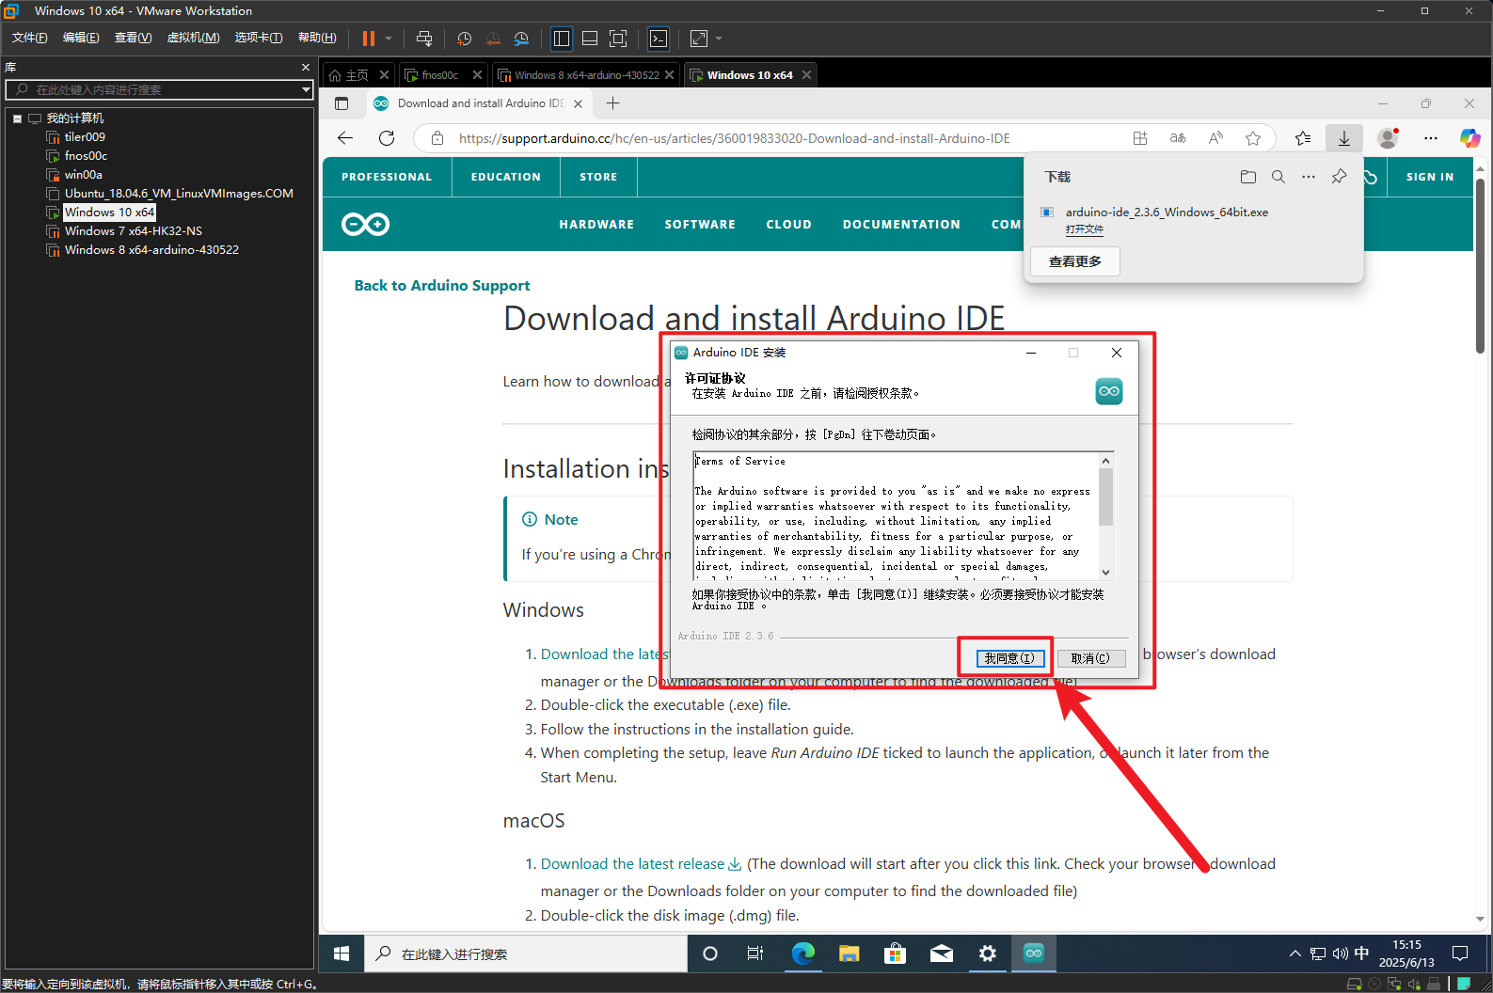
Task: Open Edge settings and more menu
Action: 1431,138
